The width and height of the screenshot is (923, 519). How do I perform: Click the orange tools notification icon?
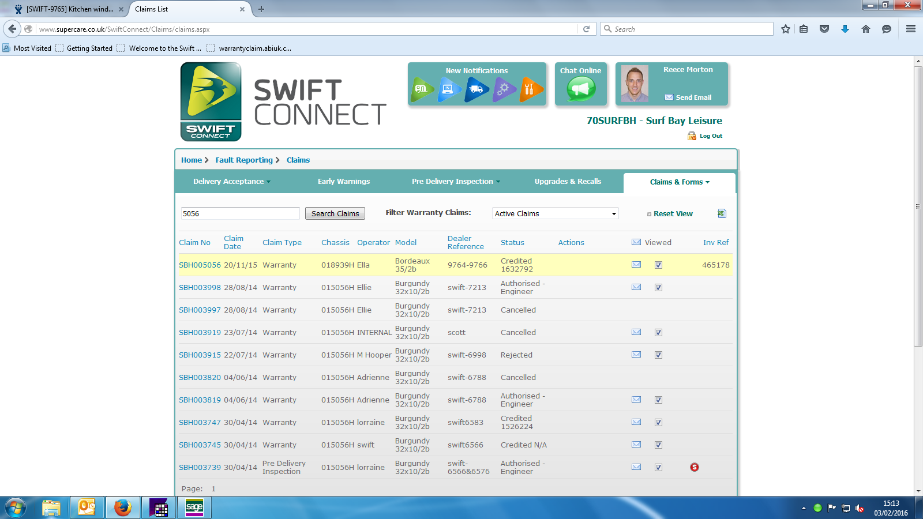(530, 89)
